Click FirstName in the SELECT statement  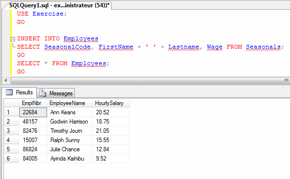(x=116, y=47)
